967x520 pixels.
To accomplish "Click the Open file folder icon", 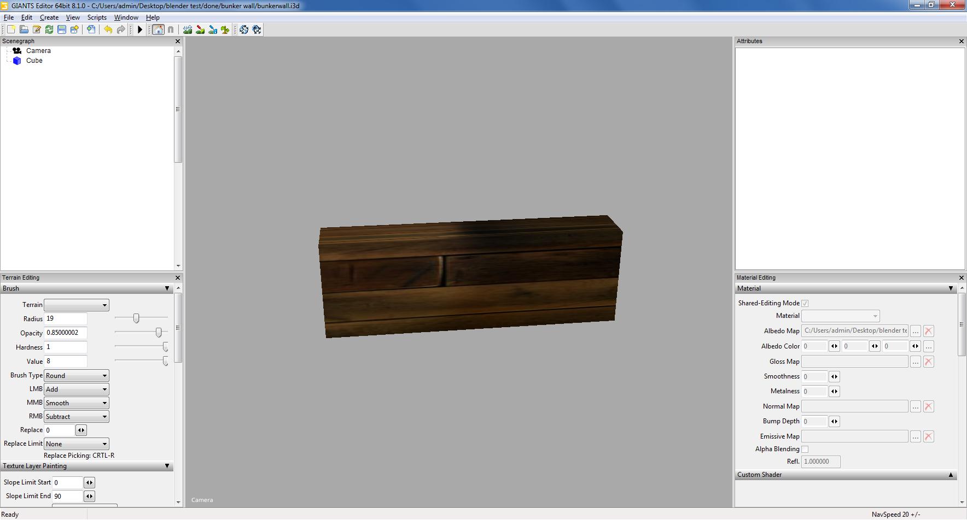I will click(x=24, y=29).
